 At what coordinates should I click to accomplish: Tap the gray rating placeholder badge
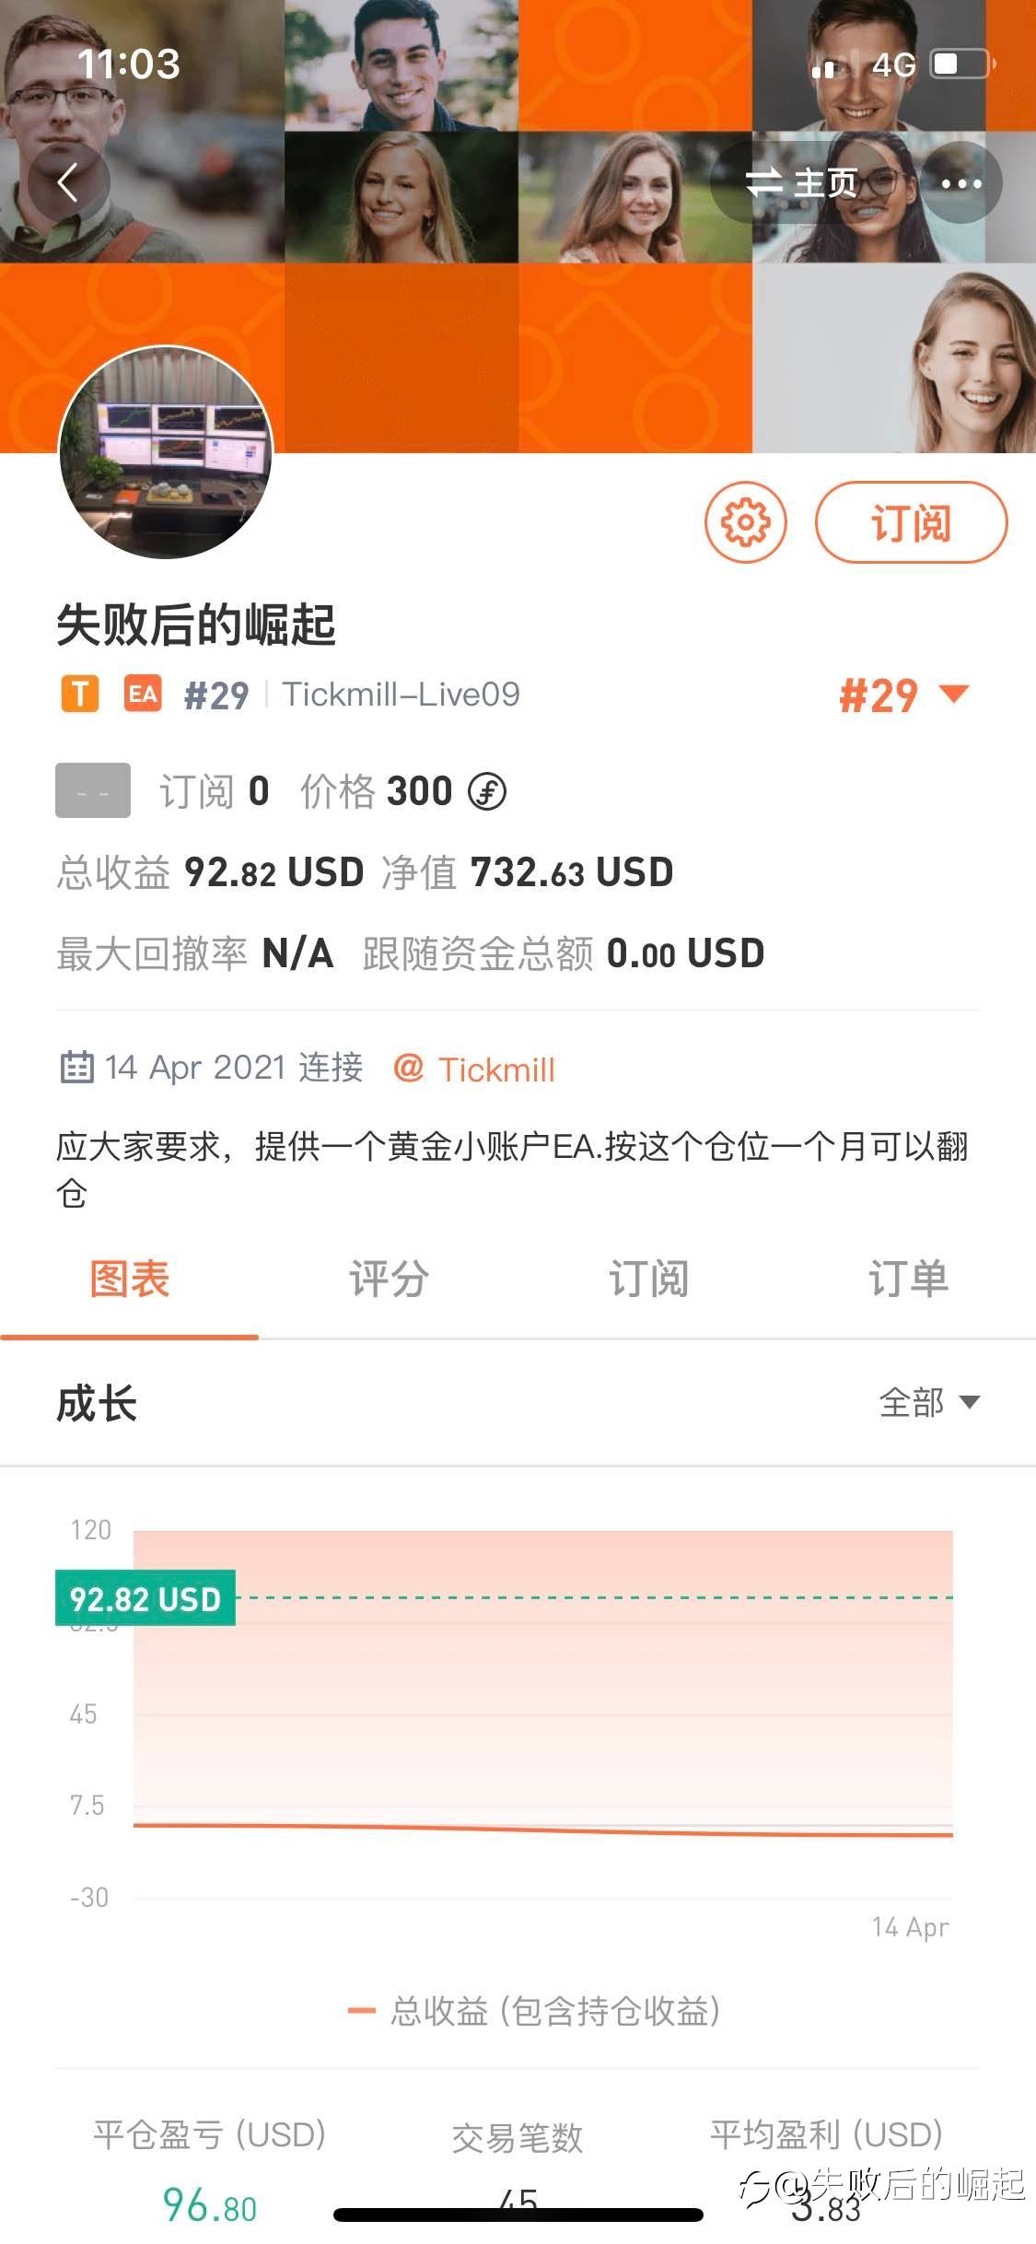[x=93, y=790]
